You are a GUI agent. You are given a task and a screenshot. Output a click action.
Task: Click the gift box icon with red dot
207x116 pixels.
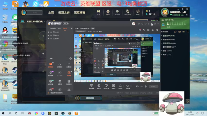point(140,30)
